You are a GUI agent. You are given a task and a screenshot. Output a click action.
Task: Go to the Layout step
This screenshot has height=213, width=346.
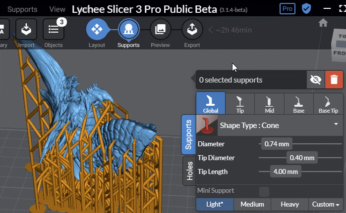click(x=97, y=29)
